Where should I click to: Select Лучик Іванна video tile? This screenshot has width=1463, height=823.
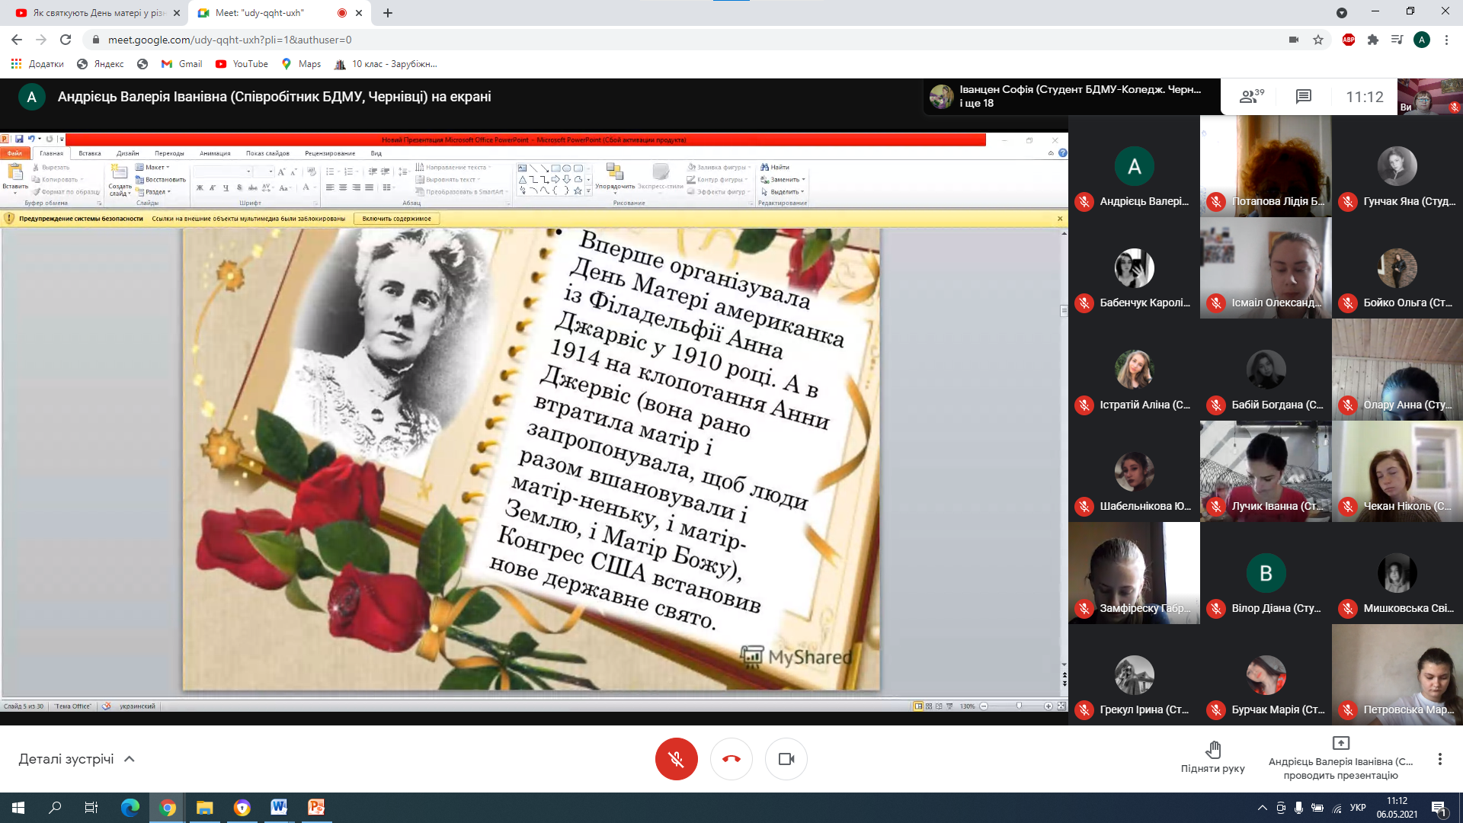coord(1266,471)
